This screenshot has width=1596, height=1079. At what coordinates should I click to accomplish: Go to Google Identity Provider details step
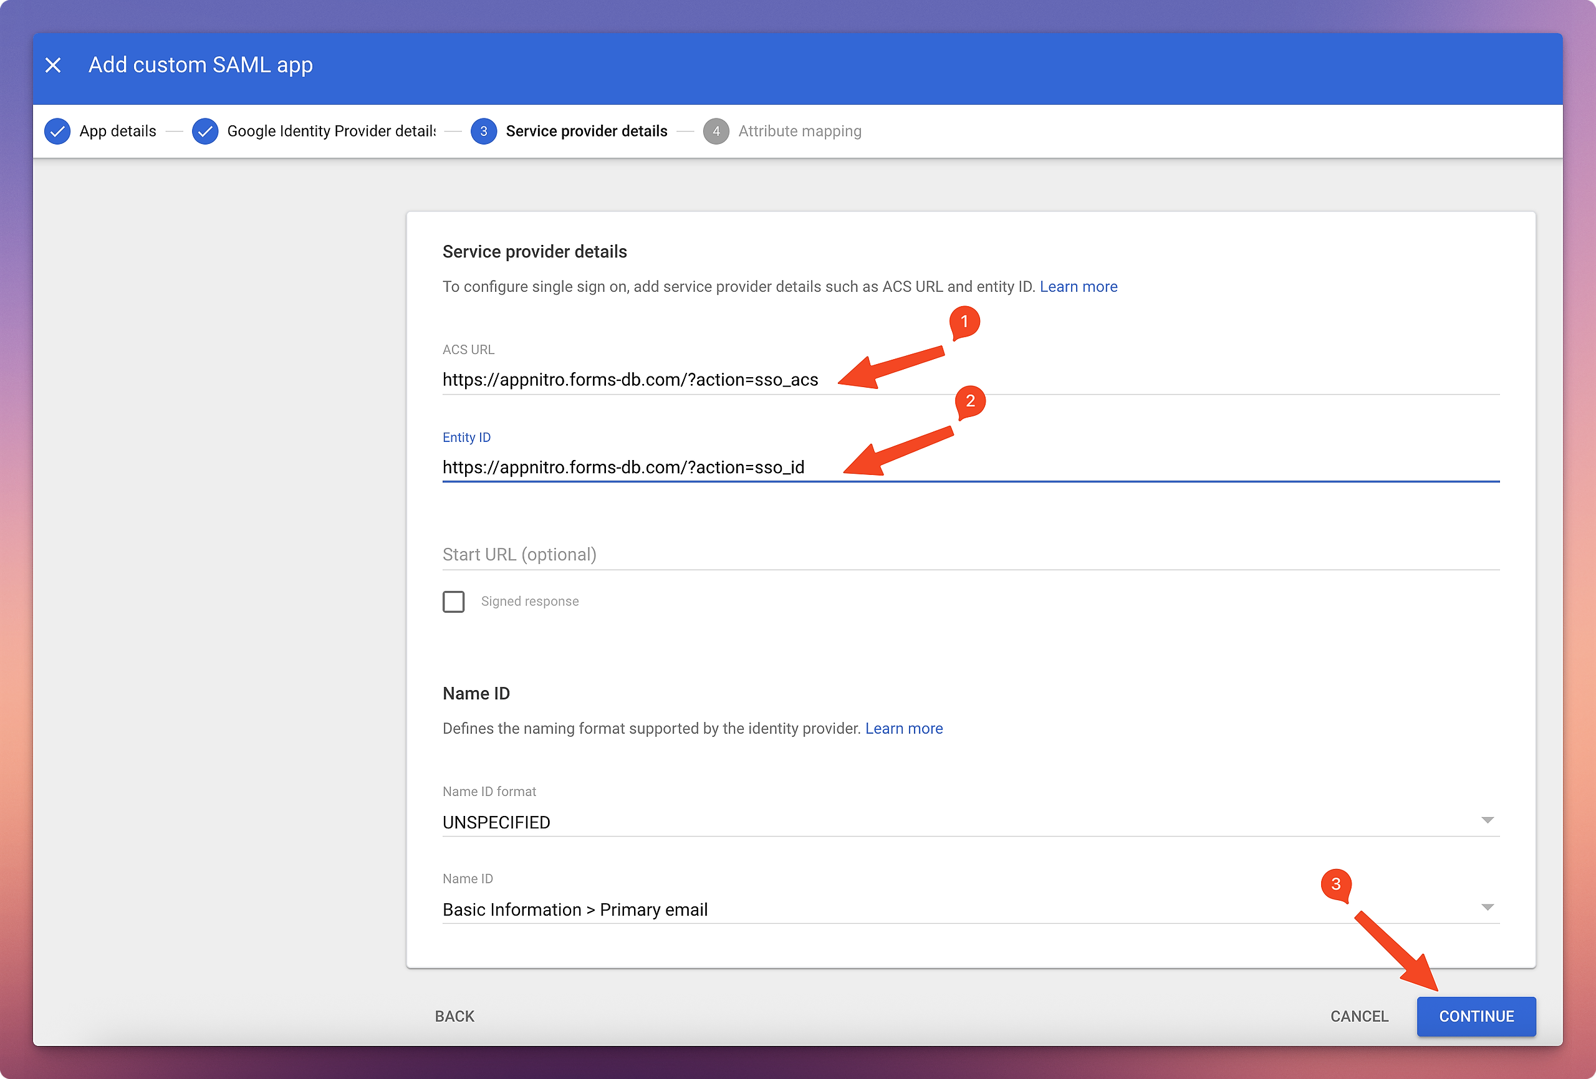click(331, 131)
